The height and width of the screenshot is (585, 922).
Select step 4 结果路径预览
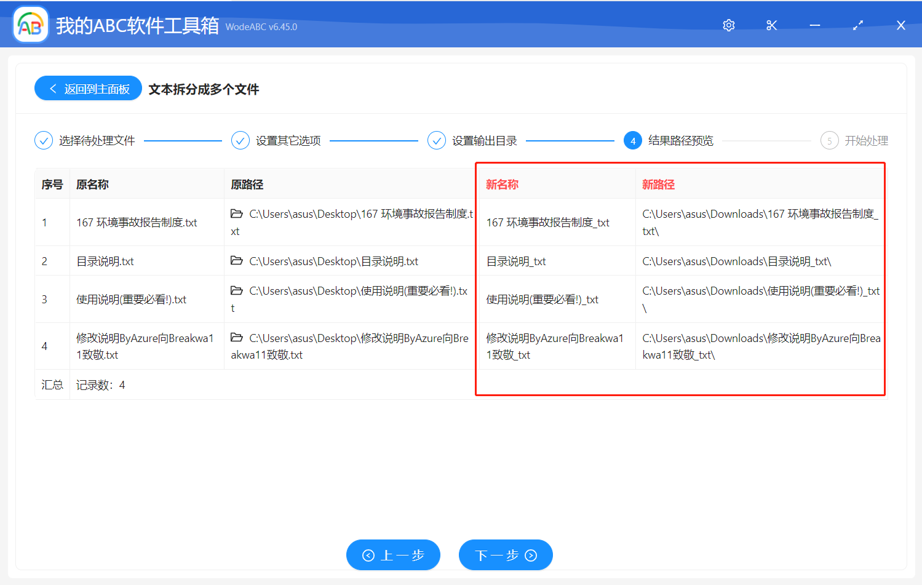[669, 141]
